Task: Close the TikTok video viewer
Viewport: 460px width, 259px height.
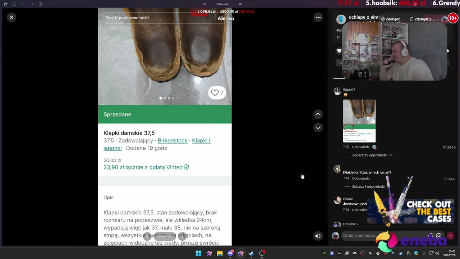Action: pos(11,17)
